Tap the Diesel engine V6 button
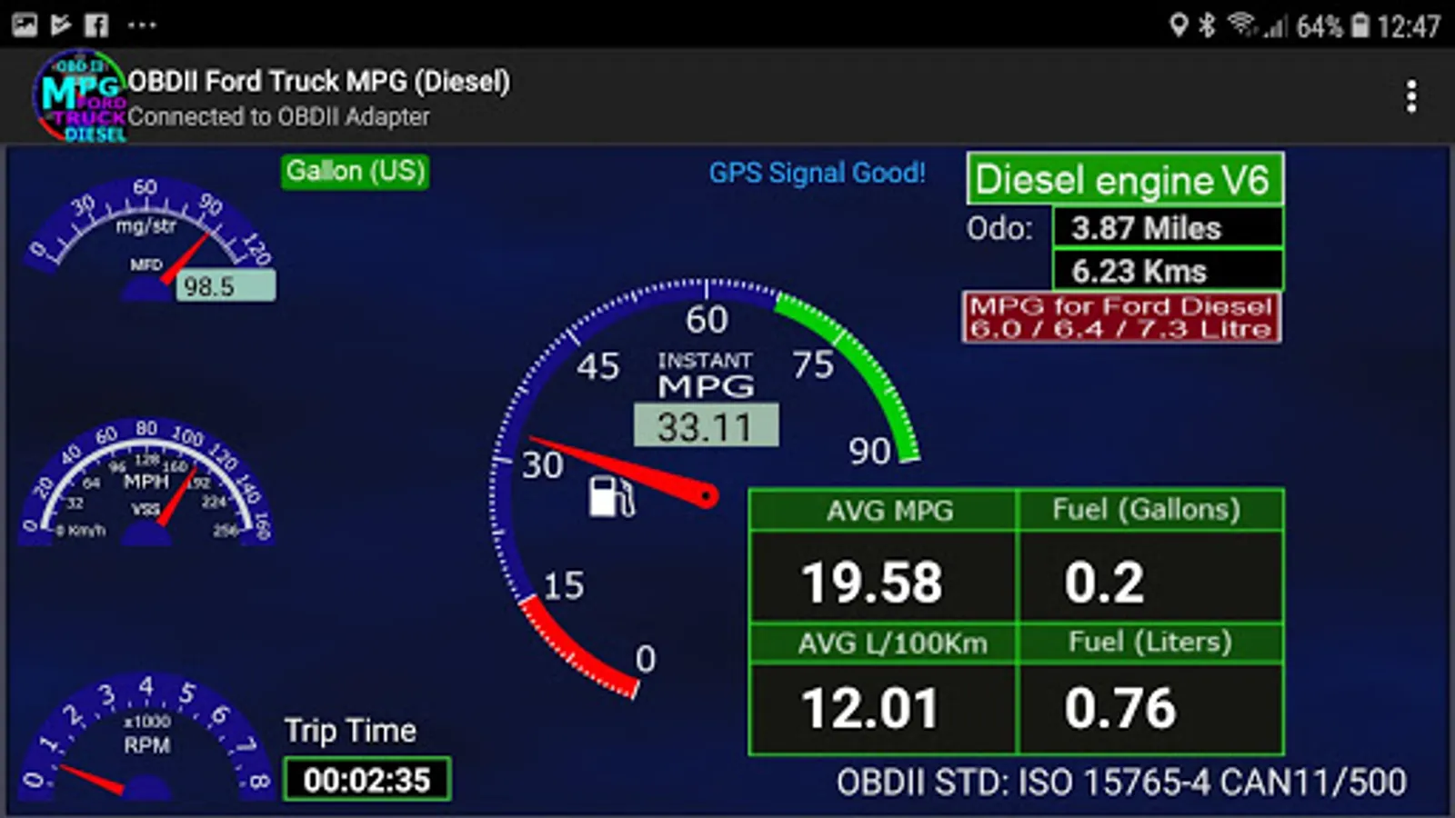The height and width of the screenshot is (818, 1455). coord(1125,180)
